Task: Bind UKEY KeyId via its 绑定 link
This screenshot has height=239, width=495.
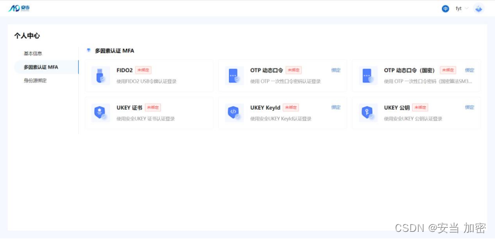Action: (336, 108)
